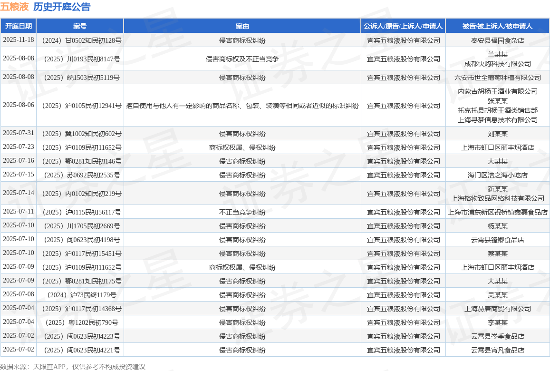Select case number (2025)闽0623民初4198号
The height and width of the screenshot is (371, 550).
(82, 240)
